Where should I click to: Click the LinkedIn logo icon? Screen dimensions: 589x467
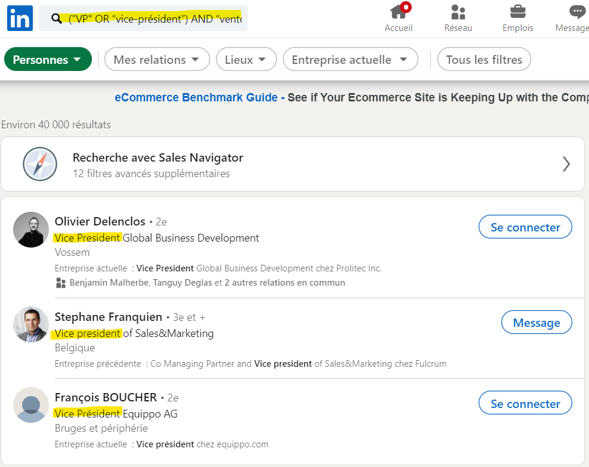pyautogui.click(x=20, y=18)
